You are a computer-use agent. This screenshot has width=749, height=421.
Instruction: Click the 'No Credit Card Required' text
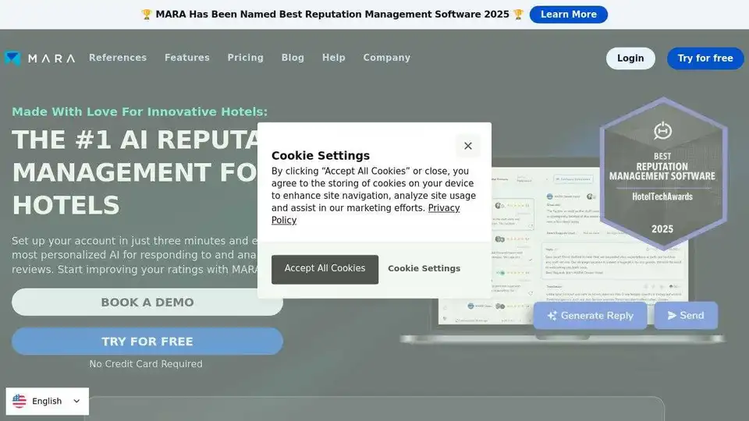tap(146, 364)
